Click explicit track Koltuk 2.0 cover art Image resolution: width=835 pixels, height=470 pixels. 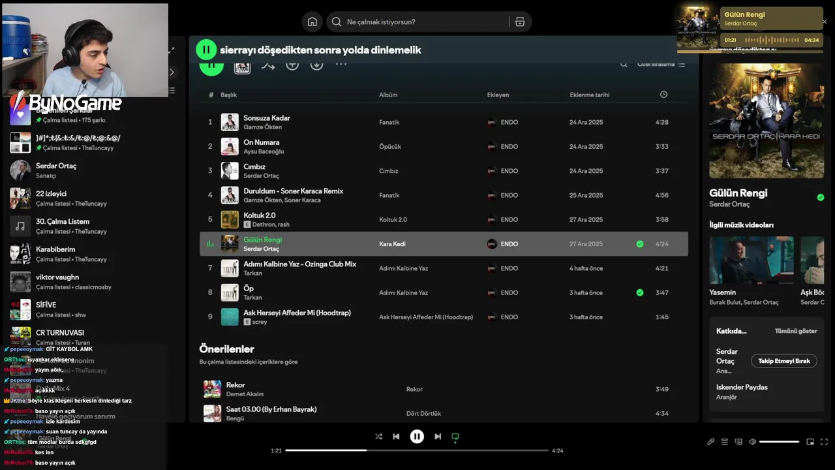click(230, 219)
